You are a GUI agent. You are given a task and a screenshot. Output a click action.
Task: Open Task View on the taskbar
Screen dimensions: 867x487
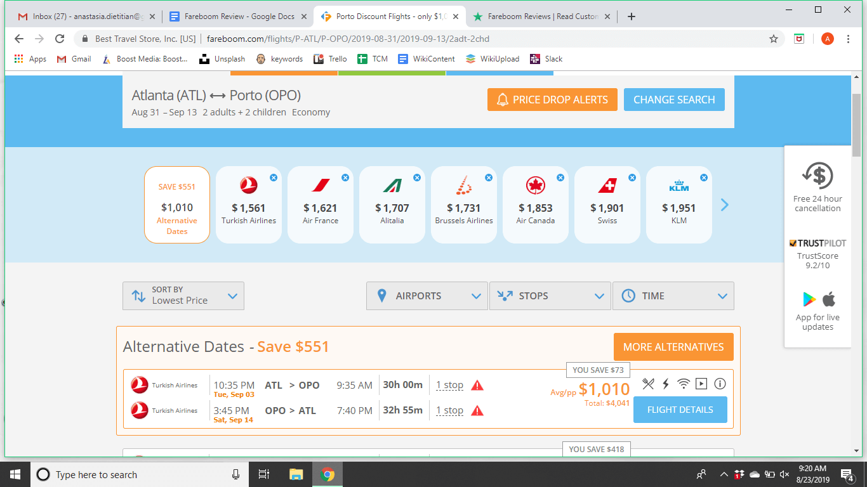point(265,474)
